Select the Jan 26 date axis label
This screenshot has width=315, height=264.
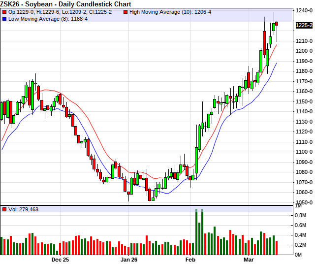click(129, 259)
